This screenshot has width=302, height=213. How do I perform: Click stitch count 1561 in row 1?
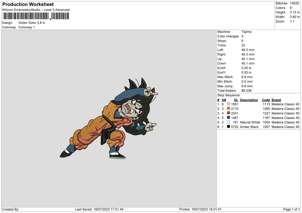235,104
